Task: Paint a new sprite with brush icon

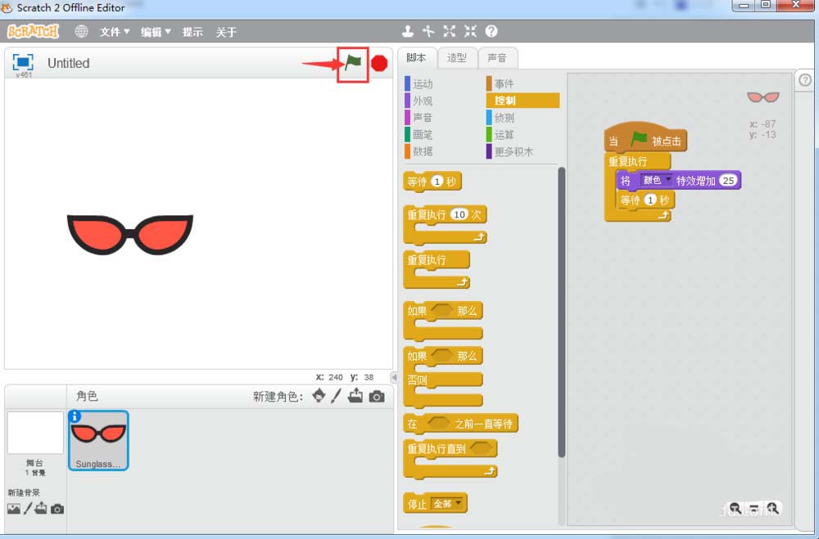Action: pyautogui.click(x=337, y=397)
